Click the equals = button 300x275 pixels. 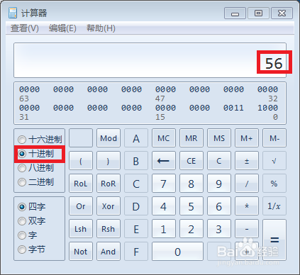click(274, 240)
